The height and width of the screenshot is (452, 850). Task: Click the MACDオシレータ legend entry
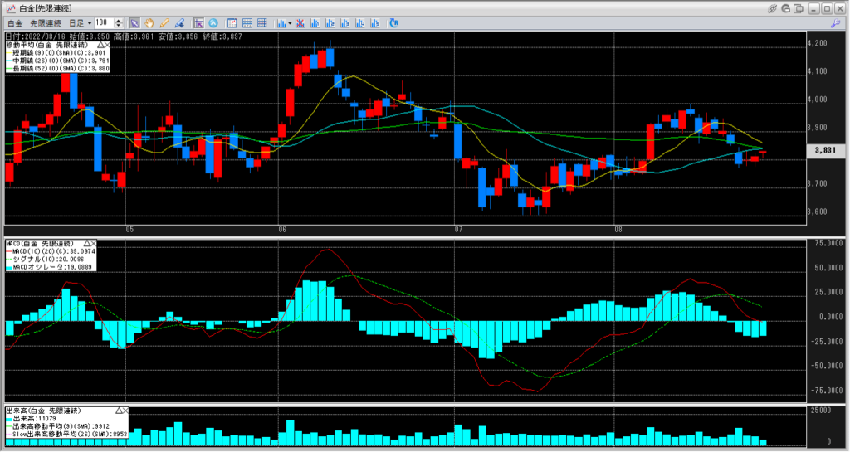[49, 267]
